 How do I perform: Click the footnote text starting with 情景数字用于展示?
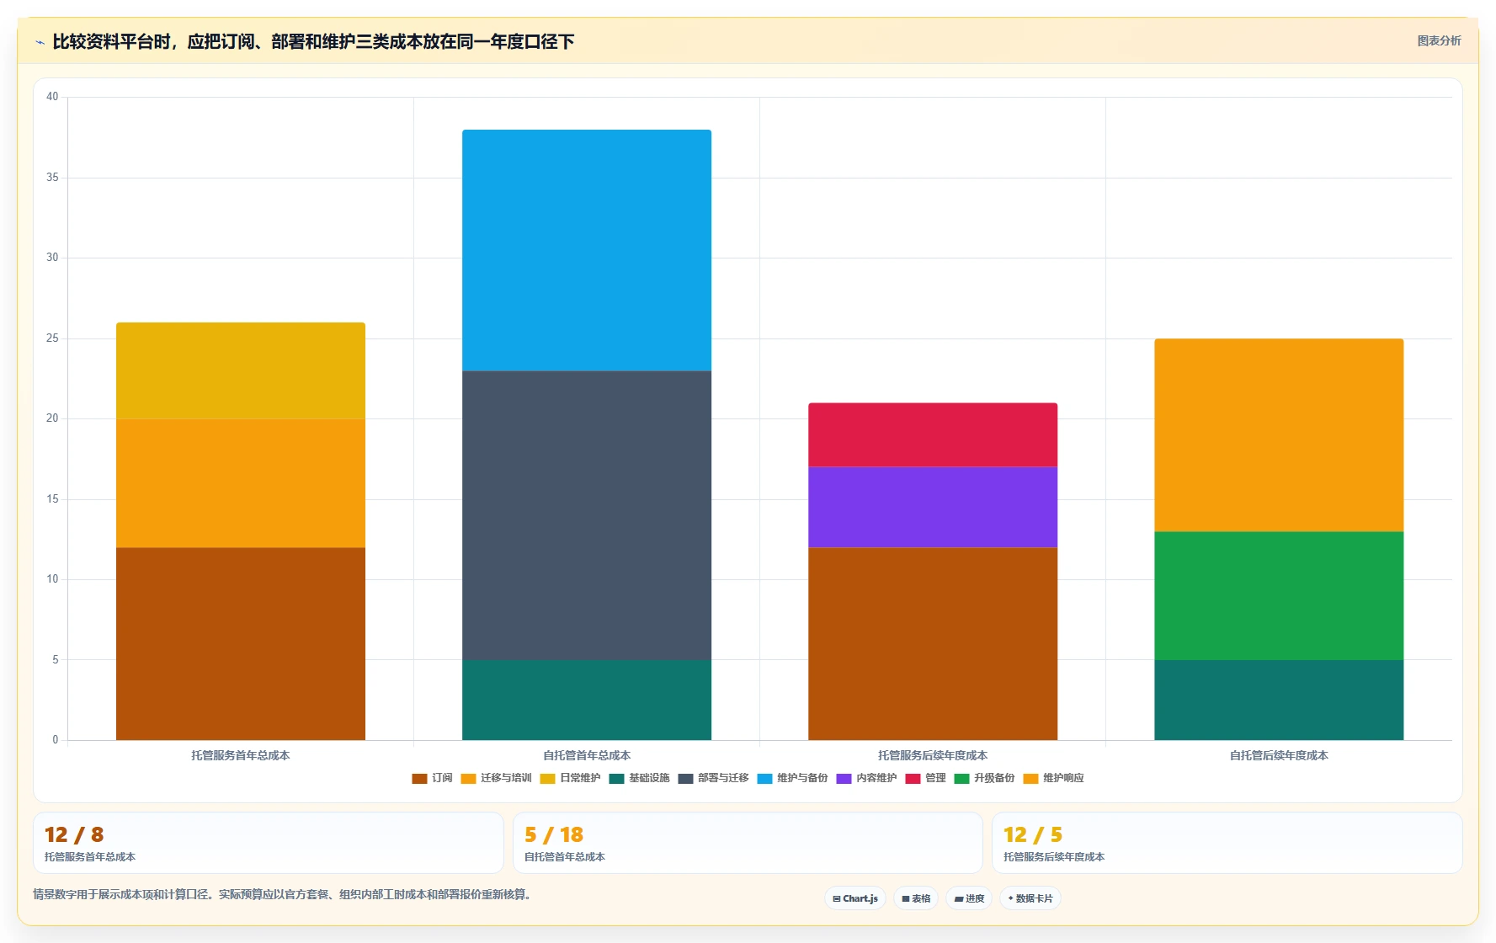point(284,894)
